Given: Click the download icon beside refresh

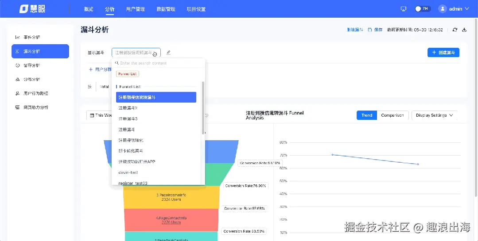Looking at the screenshot, I should point(464,30).
